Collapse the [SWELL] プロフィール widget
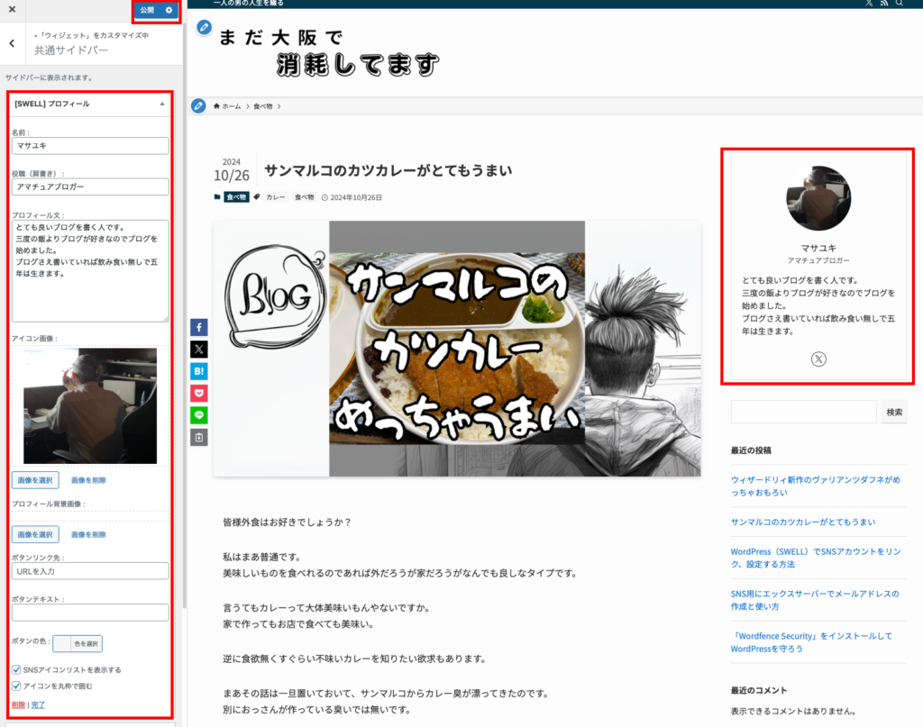This screenshot has width=923, height=727. click(x=162, y=105)
